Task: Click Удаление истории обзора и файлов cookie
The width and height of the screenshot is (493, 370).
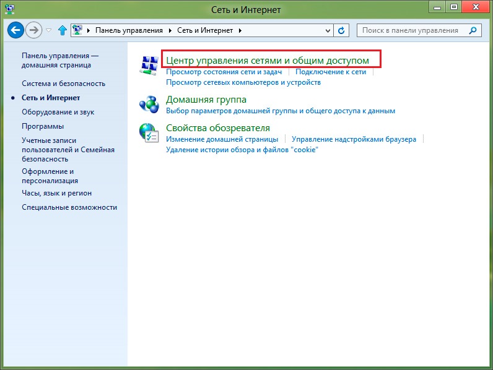Action: pyautogui.click(x=242, y=150)
